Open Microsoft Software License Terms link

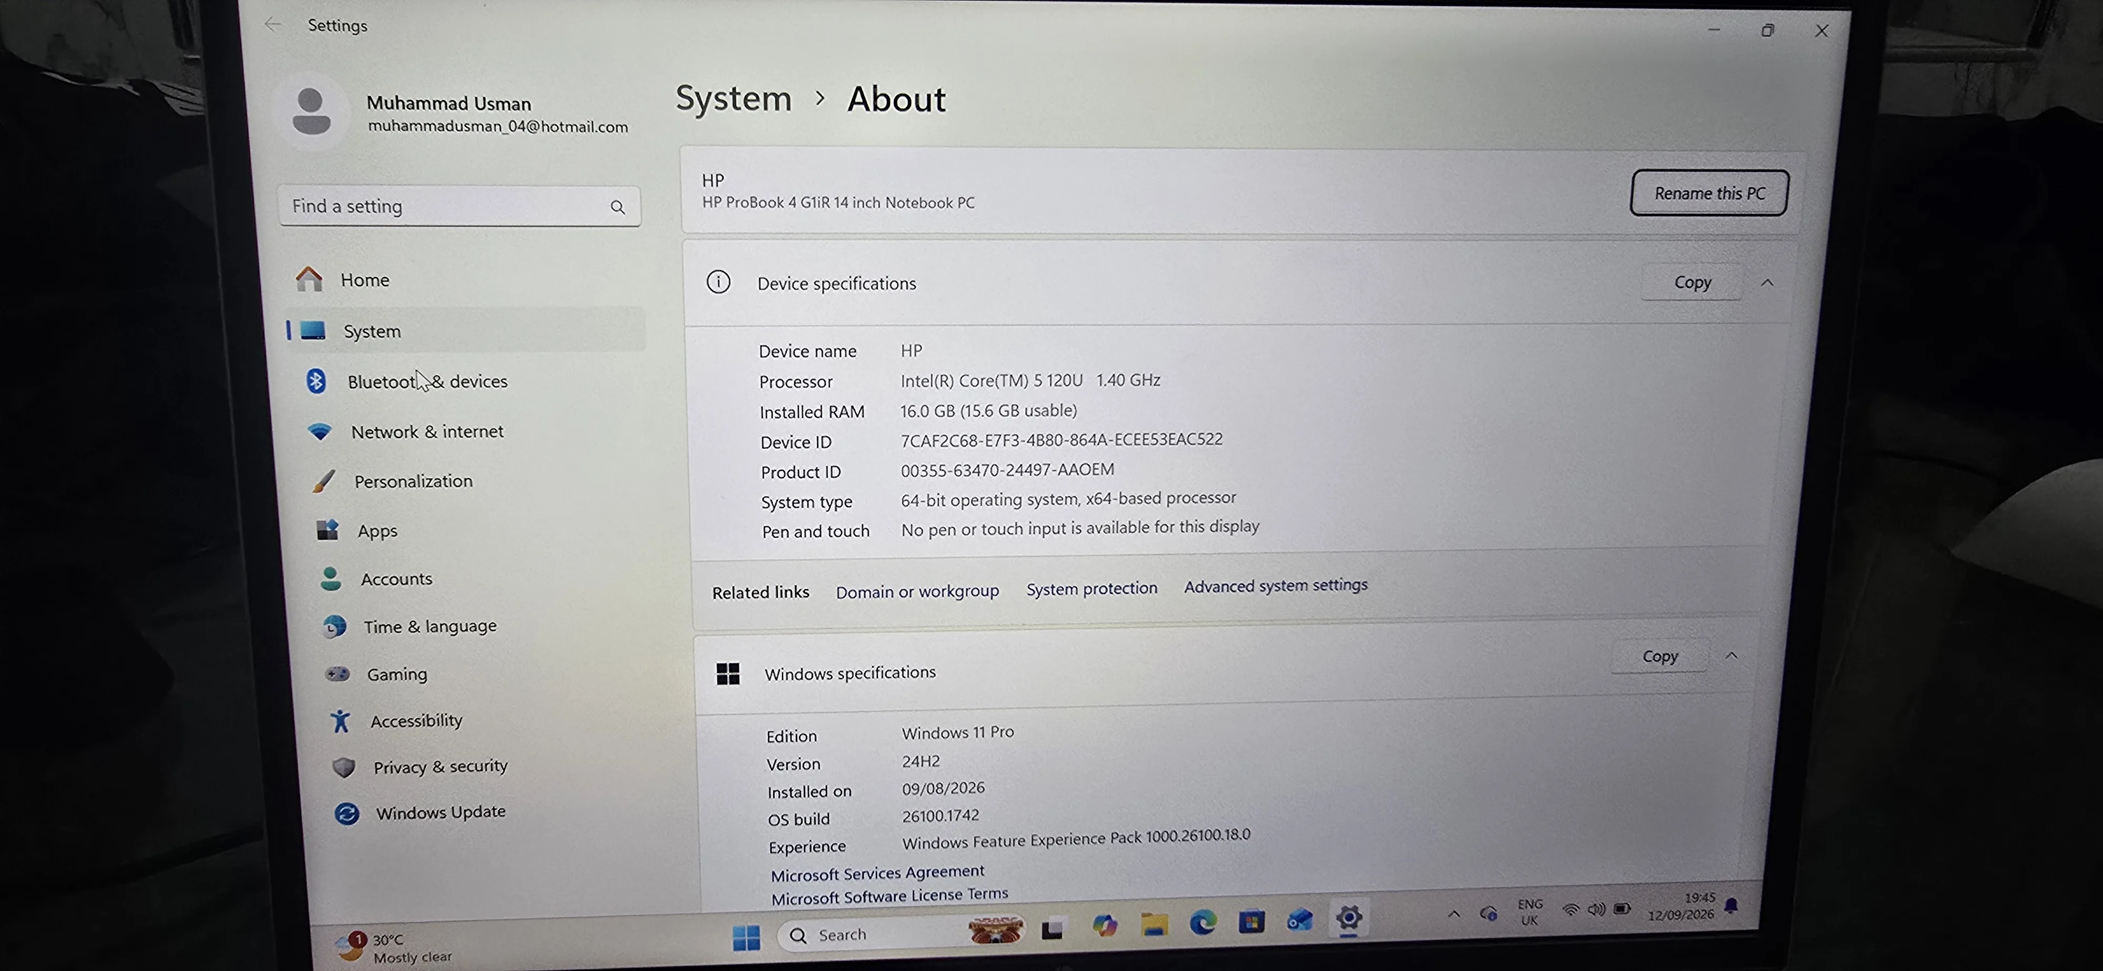890,895
